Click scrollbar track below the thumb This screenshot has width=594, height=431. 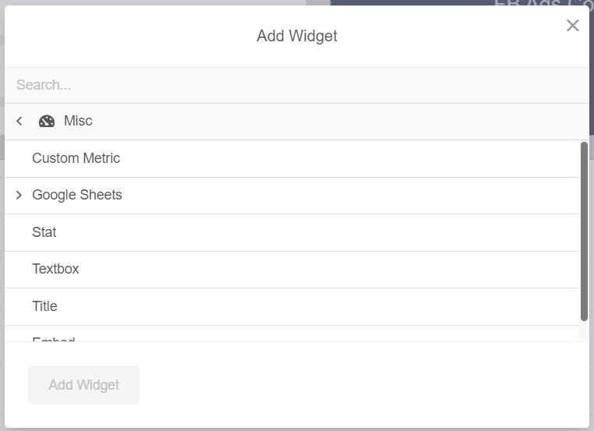tap(584, 331)
